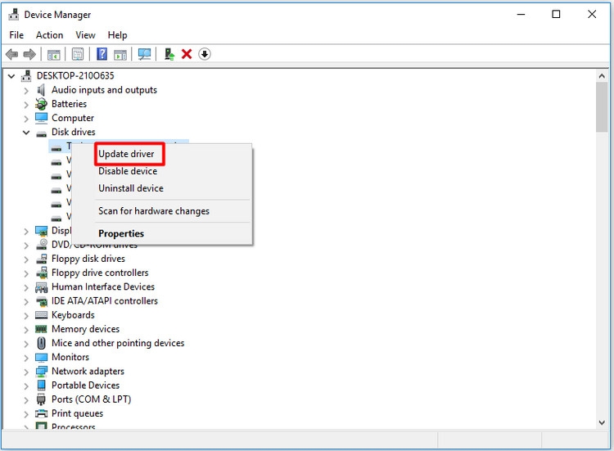Click the Monitors category icon
The width and height of the screenshot is (614, 451).
41,358
